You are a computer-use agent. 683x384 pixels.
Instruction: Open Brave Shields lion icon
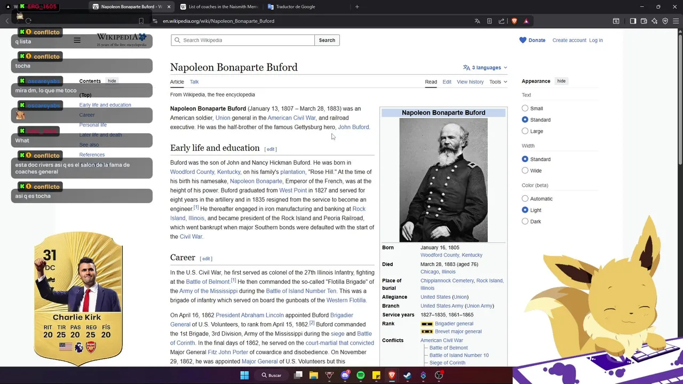[514, 21]
